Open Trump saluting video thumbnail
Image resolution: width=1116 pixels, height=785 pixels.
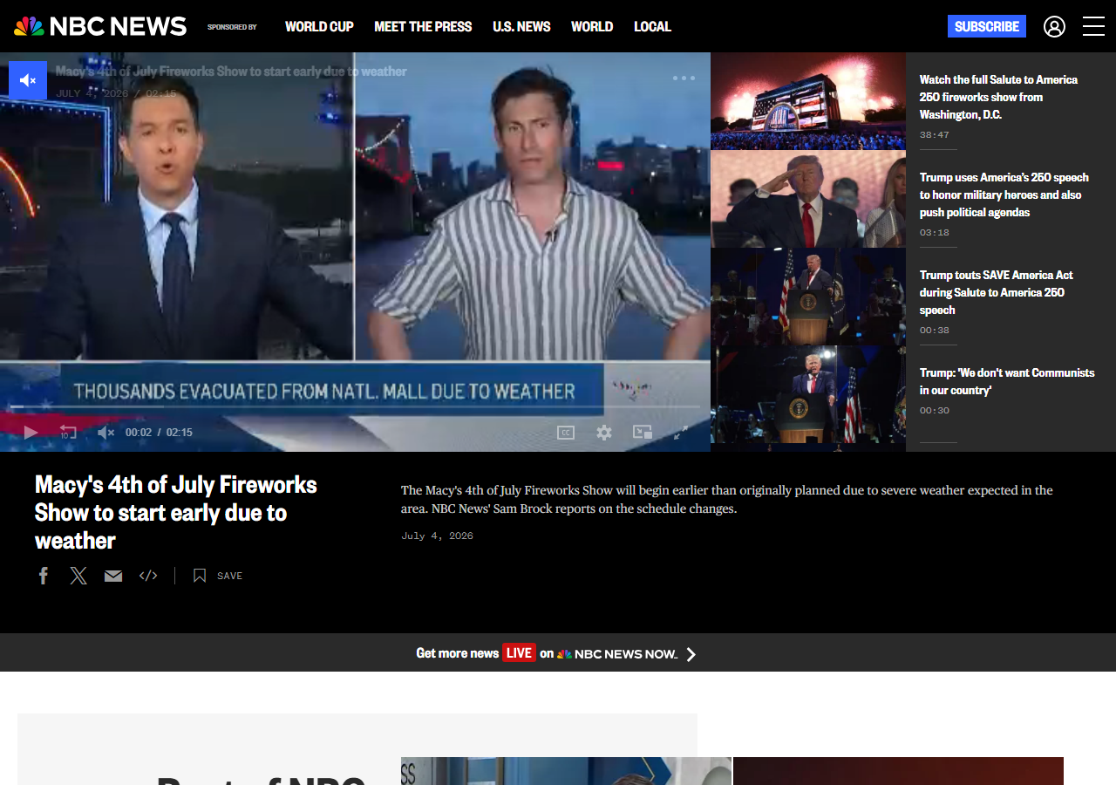[x=808, y=199]
